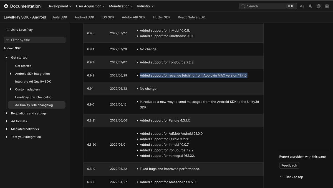Expand Android SDK integration arrow
Image resolution: width=333 pixels, height=188 pixels.
pyautogui.click(x=11, y=74)
